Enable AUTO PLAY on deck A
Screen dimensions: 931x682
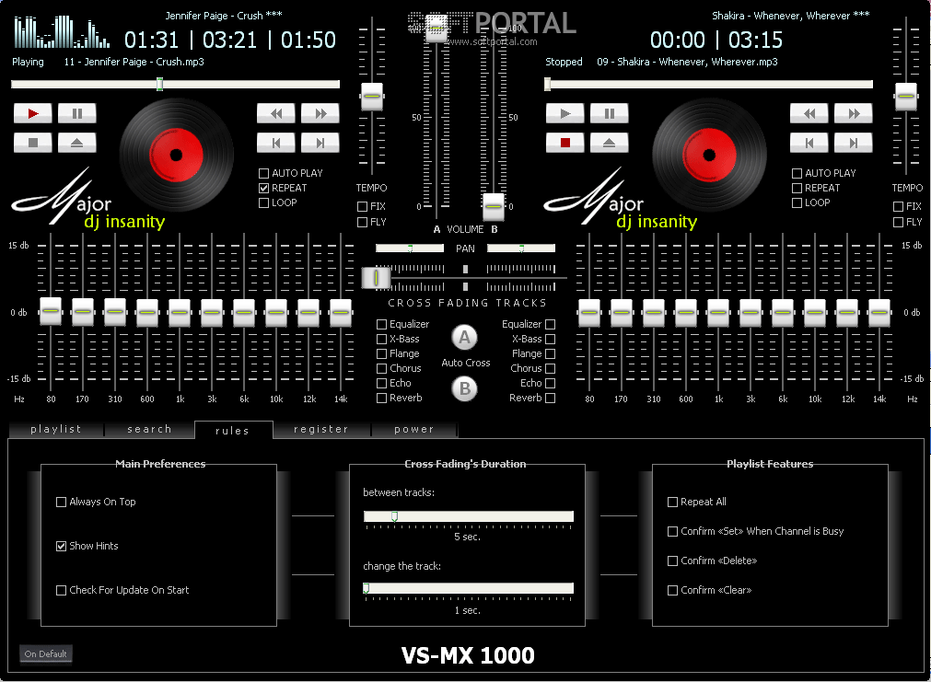(x=264, y=173)
